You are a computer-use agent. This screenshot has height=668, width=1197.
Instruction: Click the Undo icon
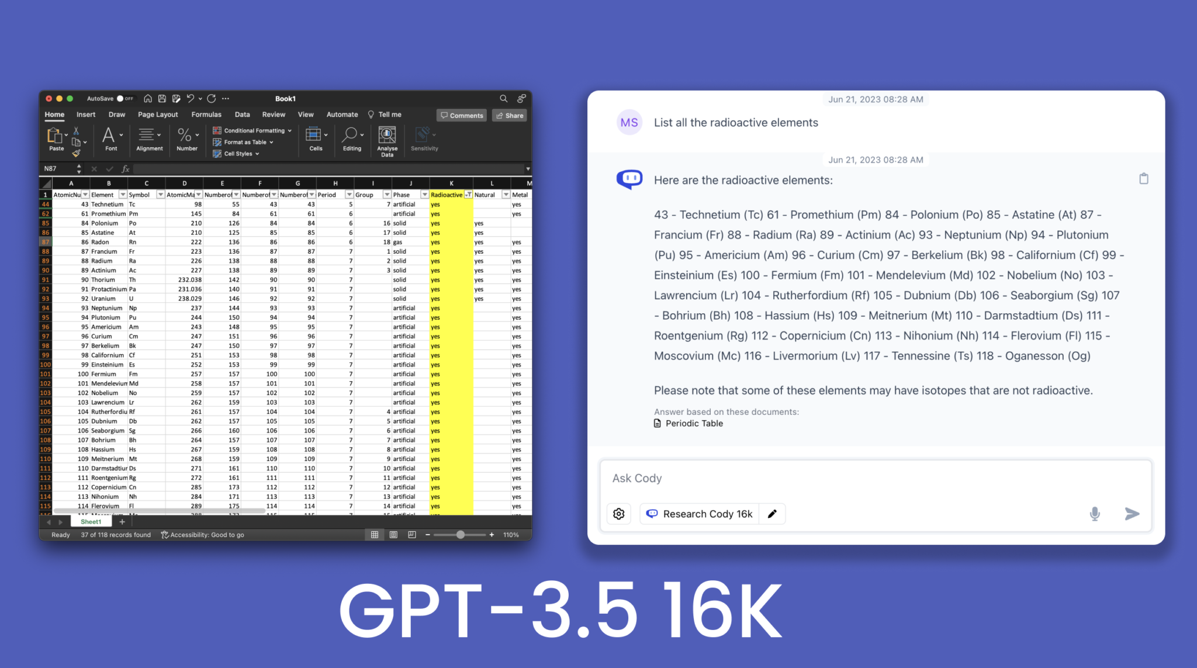191,98
